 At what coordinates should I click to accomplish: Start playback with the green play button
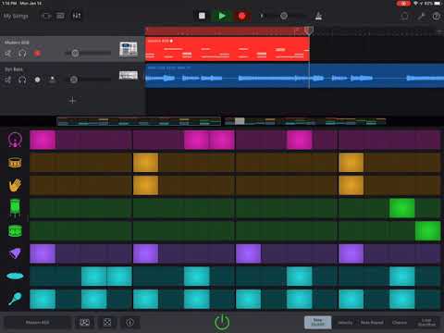[x=222, y=16]
